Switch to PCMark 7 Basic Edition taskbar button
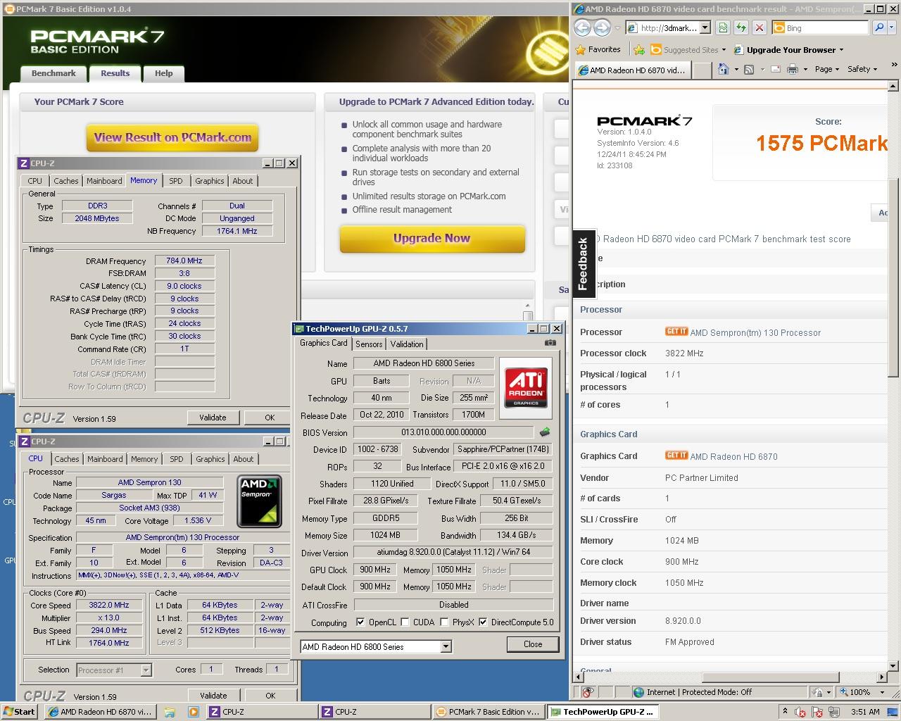The height and width of the screenshot is (721, 901). coord(488,712)
